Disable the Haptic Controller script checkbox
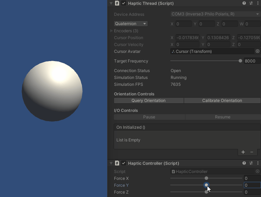The height and width of the screenshot is (197, 261). (124, 163)
